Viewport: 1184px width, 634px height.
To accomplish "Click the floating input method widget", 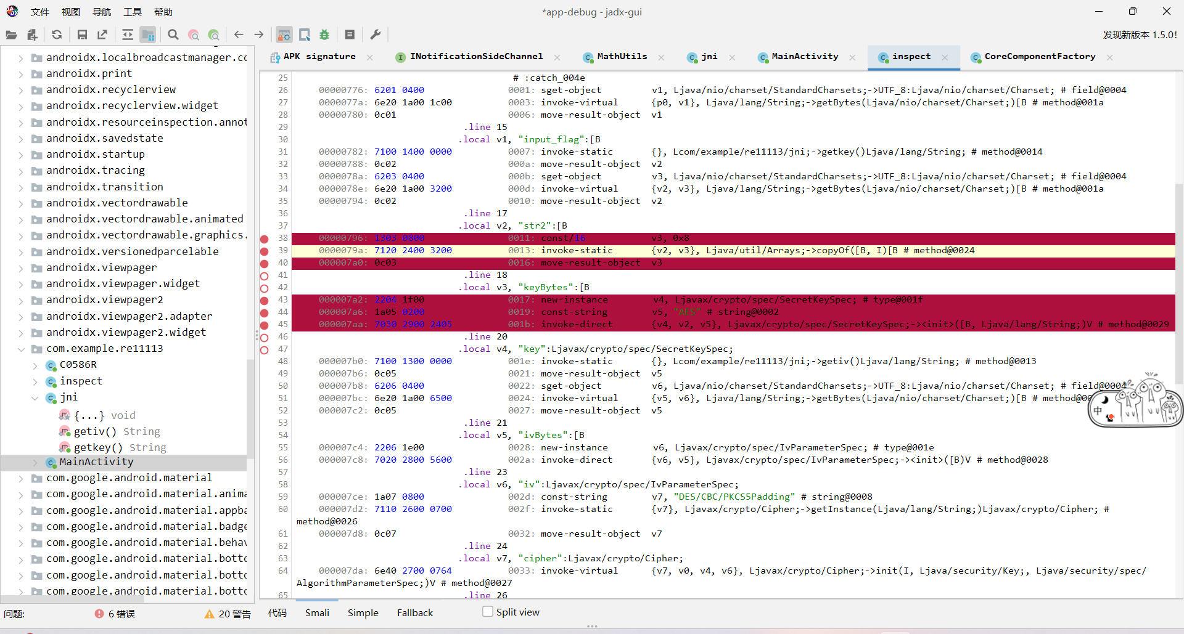I will point(1135,400).
